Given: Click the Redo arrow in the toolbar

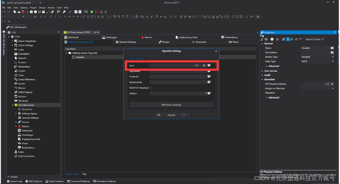Looking at the screenshot, I should coord(9,12).
